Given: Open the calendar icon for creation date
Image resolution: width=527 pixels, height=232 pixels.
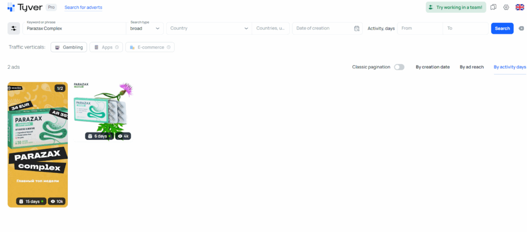Looking at the screenshot, I should point(357,28).
